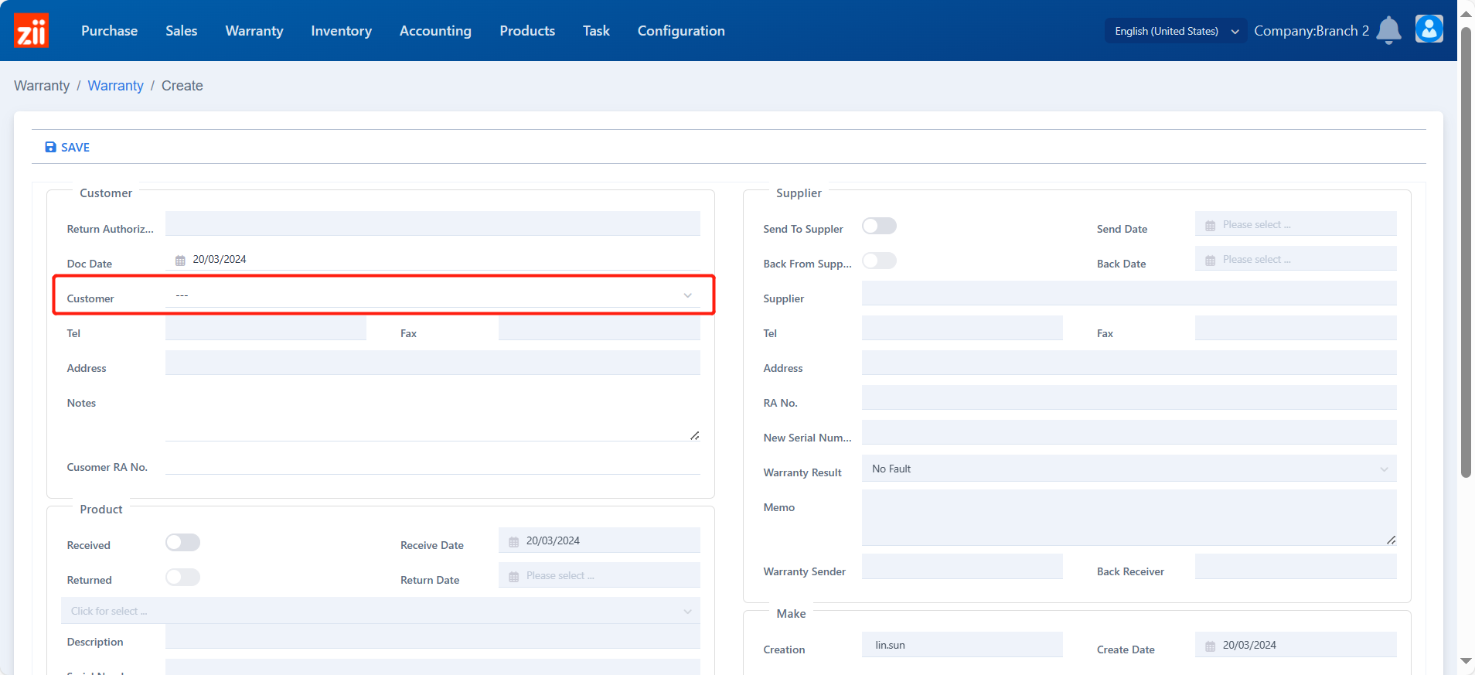Click the SAVE button
The width and height of the screenshot is (1475, 675).
tap(67, 147)
